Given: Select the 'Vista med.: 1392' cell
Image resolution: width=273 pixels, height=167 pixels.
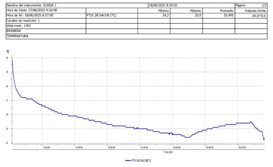Looking at the screenshot, I should [x=46, y=26].
